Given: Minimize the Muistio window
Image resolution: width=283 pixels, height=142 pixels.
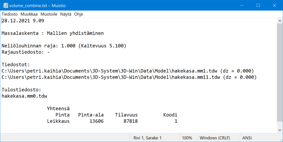Looking at the screenshot, I should click(243, 5).
